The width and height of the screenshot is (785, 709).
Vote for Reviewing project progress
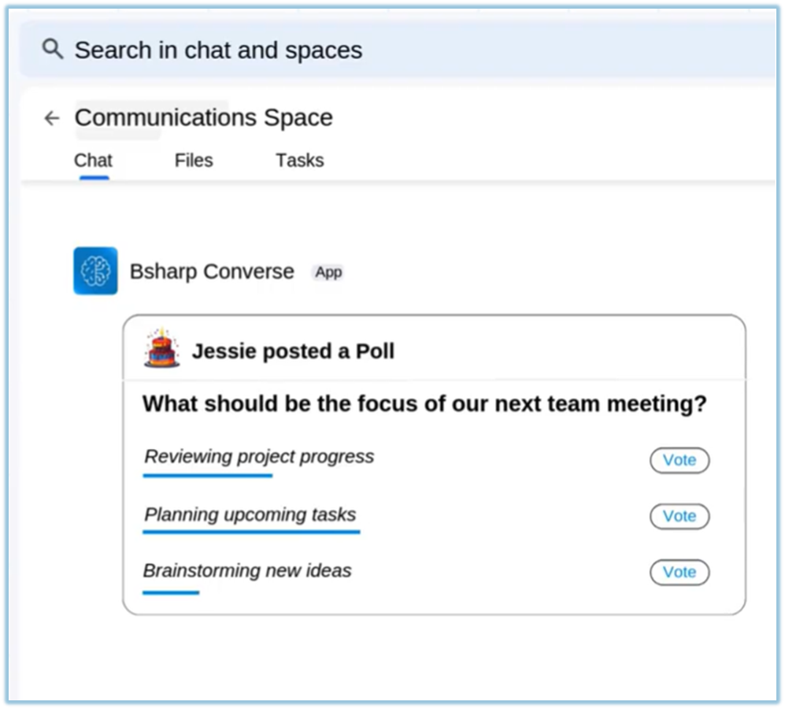click(x=679, y=460)
